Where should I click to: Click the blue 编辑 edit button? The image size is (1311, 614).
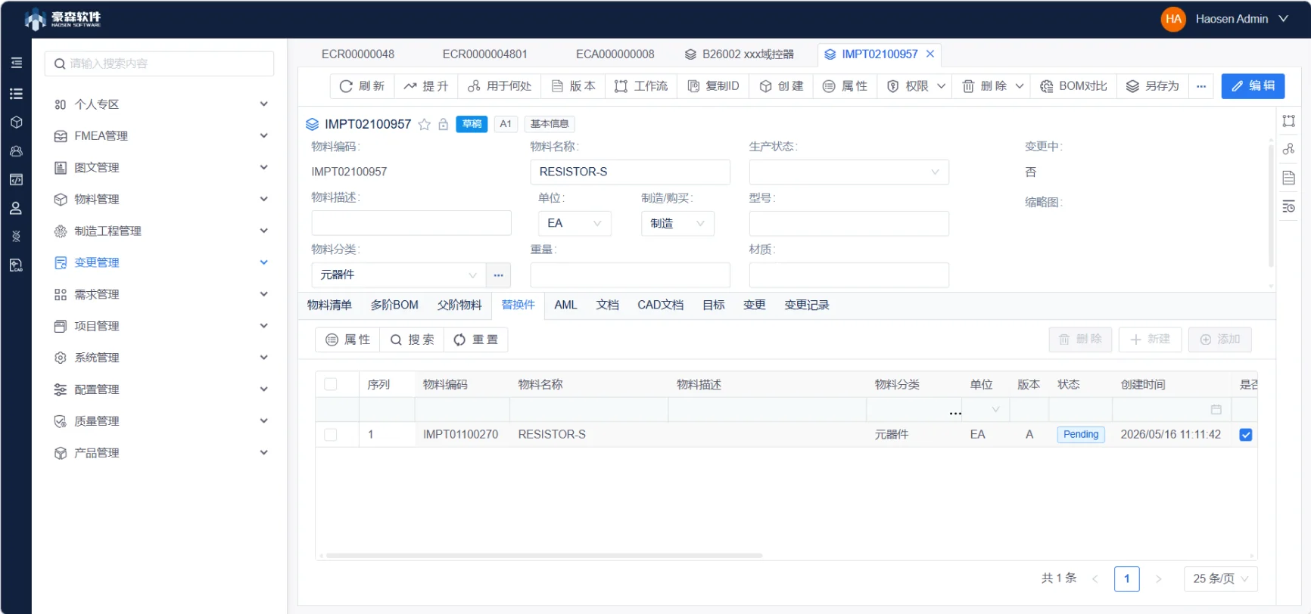tap(1253, 86)
